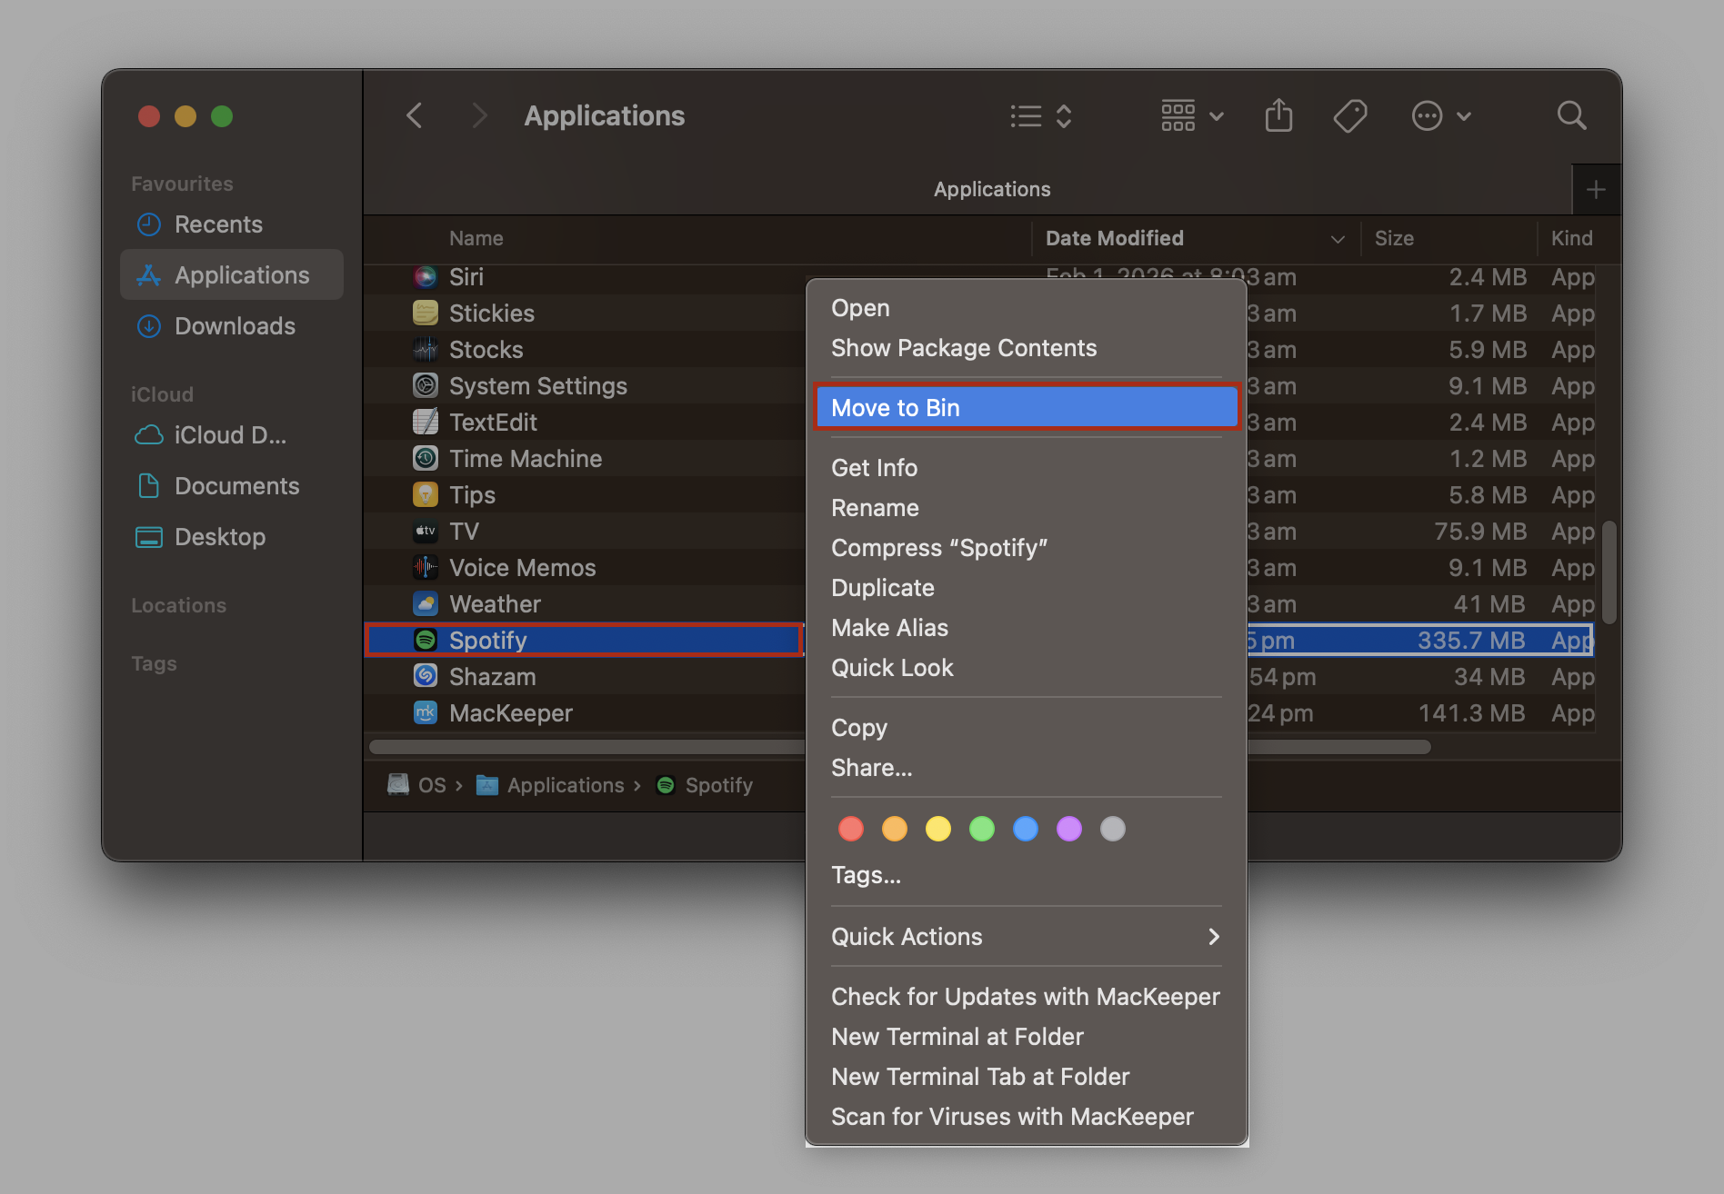1724x1194 pixels.
Task: Click the Stickies app icon
Action: pyautogui.click(x=426, y=313)
